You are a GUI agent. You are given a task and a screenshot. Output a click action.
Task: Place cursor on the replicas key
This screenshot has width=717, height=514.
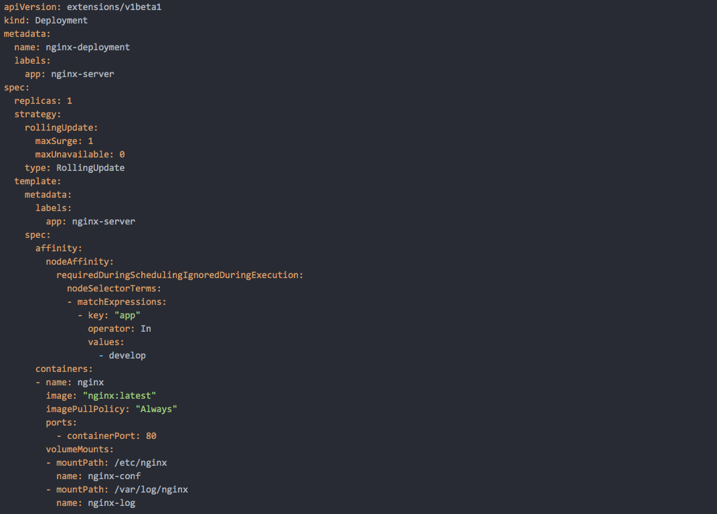click(x=35, y=101)
